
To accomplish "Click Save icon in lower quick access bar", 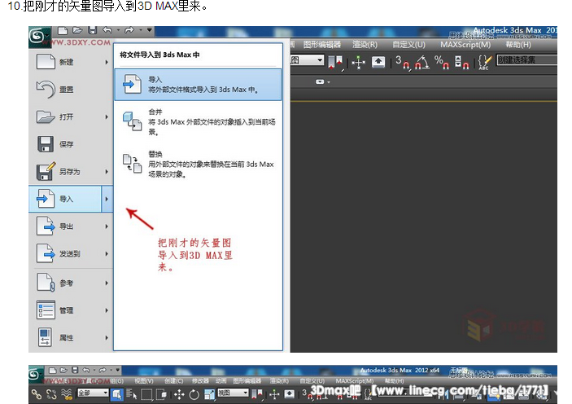I will tap(75, 371).
